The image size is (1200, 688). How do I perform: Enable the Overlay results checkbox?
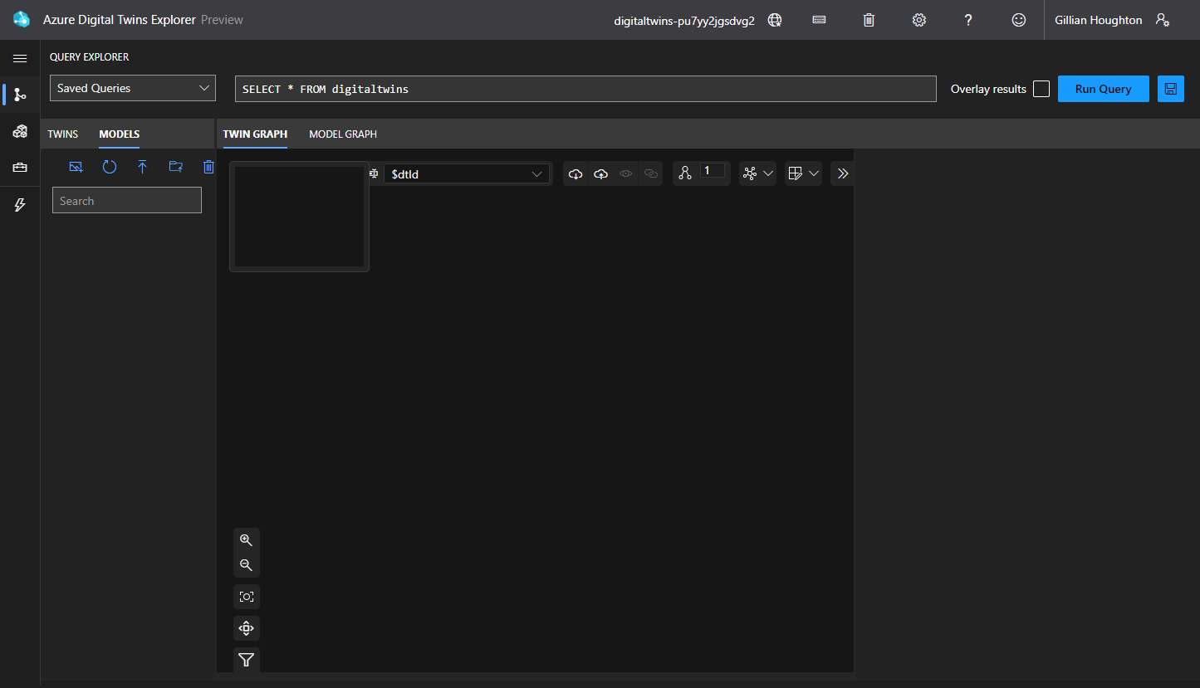click(1041, 89)
